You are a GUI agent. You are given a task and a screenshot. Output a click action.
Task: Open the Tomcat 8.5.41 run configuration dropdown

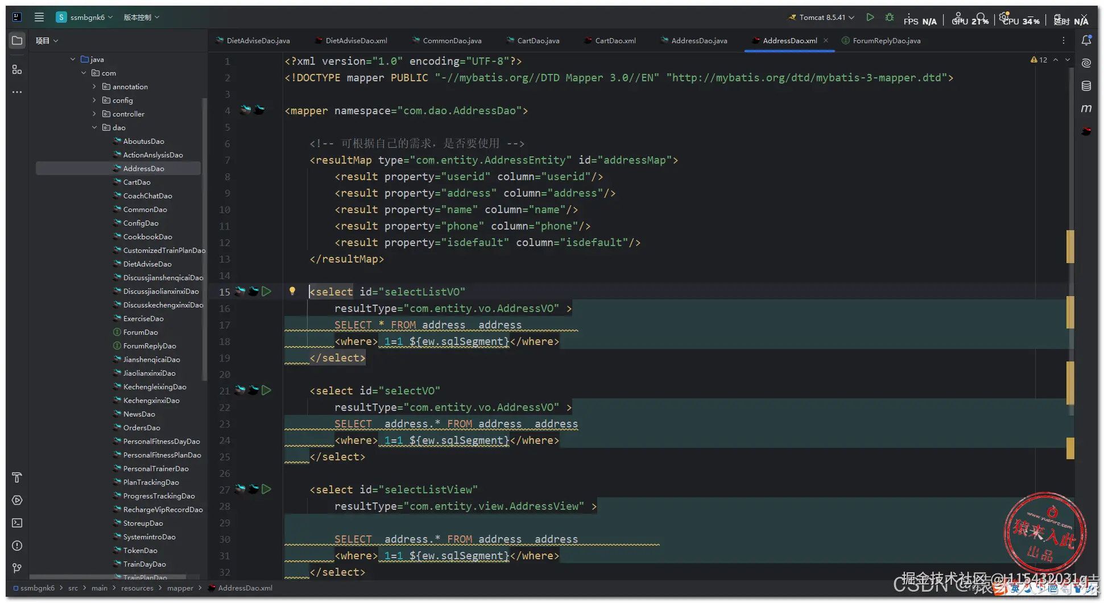click(x=825, y=17)
